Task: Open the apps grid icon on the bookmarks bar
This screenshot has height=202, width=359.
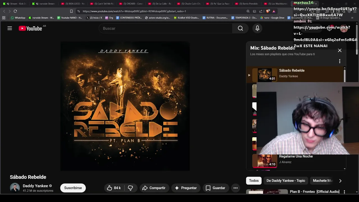Action: [x=4, y=18]
